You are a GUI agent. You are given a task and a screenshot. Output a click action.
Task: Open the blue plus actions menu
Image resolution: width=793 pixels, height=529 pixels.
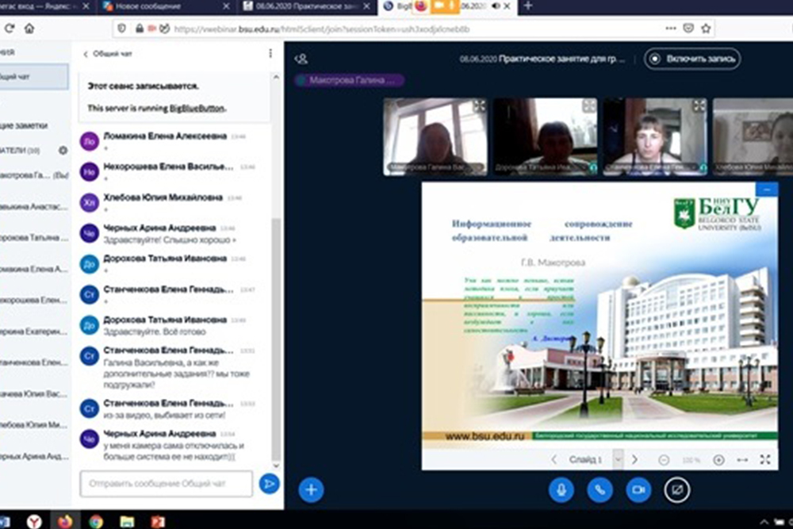click(311, 490)
